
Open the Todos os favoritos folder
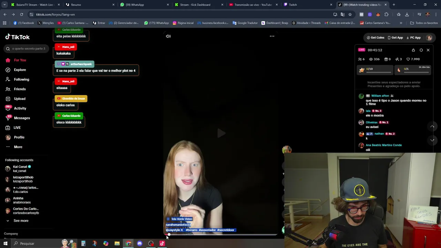click(x=424, y=23)
